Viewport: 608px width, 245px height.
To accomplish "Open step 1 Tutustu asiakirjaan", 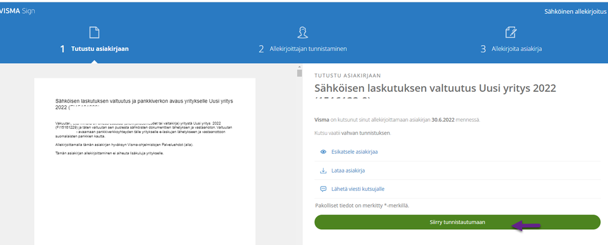I will (x=94, y=49).
